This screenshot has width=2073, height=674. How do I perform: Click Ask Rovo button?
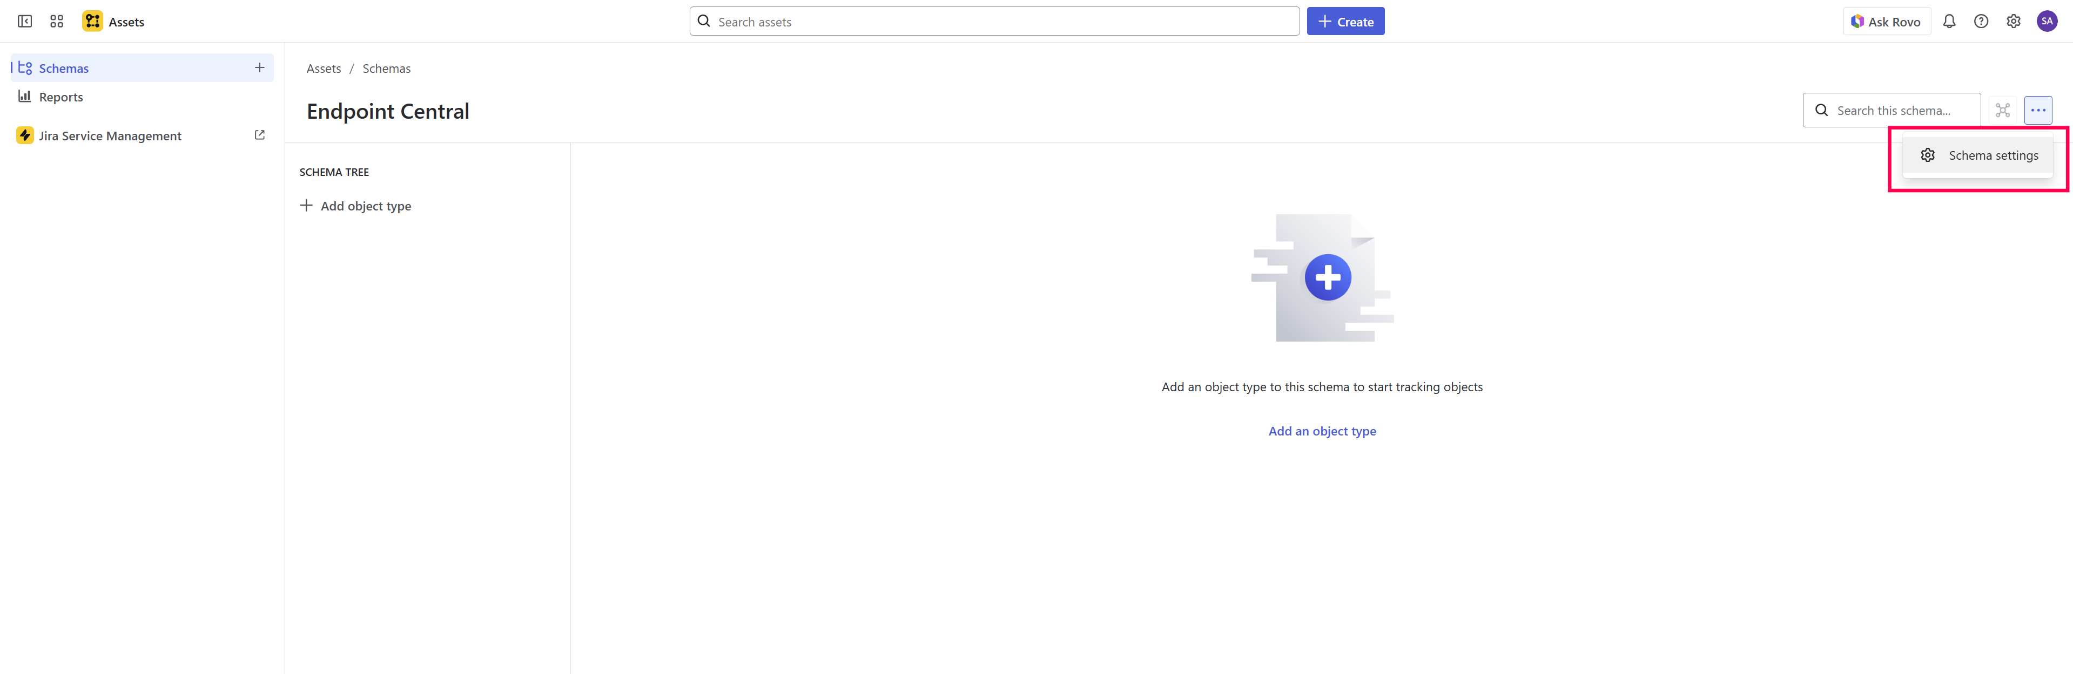coord(1886,22)
